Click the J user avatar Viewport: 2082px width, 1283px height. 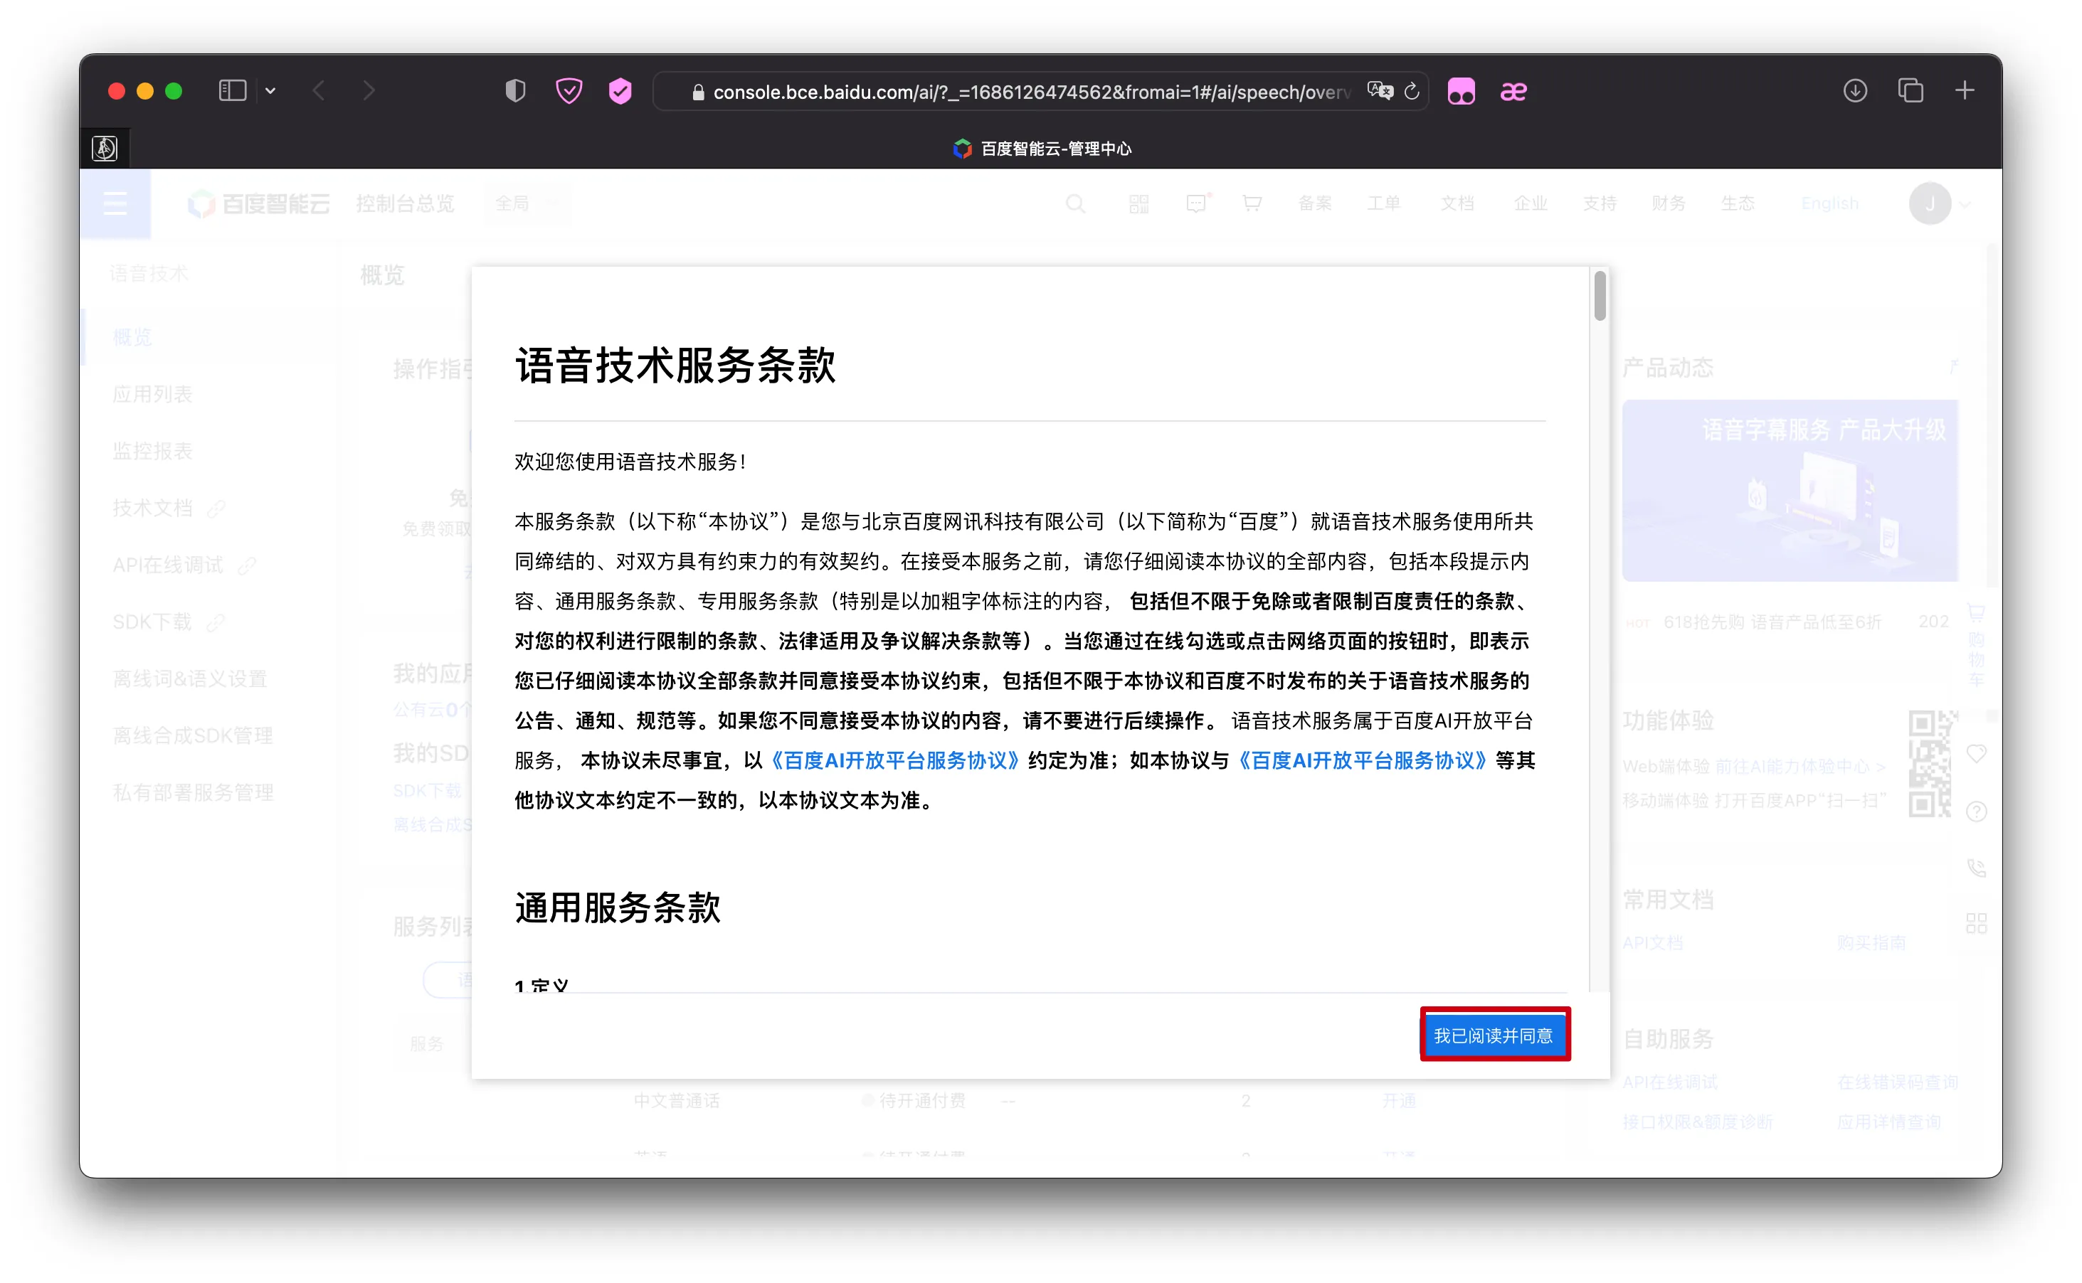pos(1930,203)
